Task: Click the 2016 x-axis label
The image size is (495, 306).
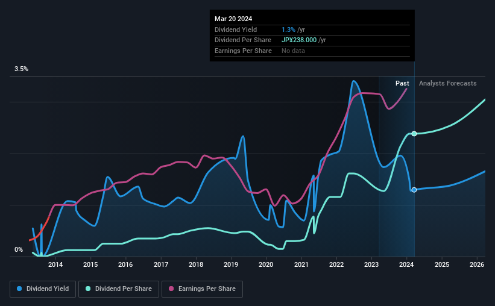Action: (x=125, y=264)
